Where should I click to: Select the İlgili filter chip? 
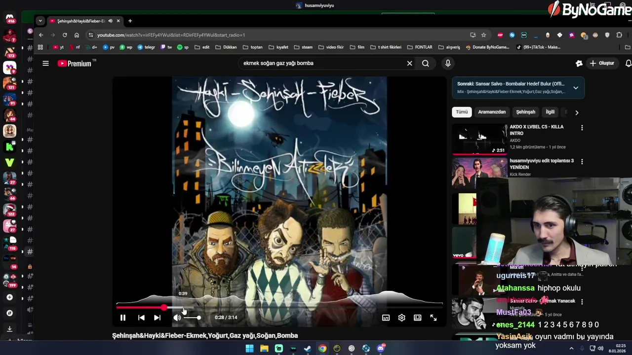[x=550, y=112]
